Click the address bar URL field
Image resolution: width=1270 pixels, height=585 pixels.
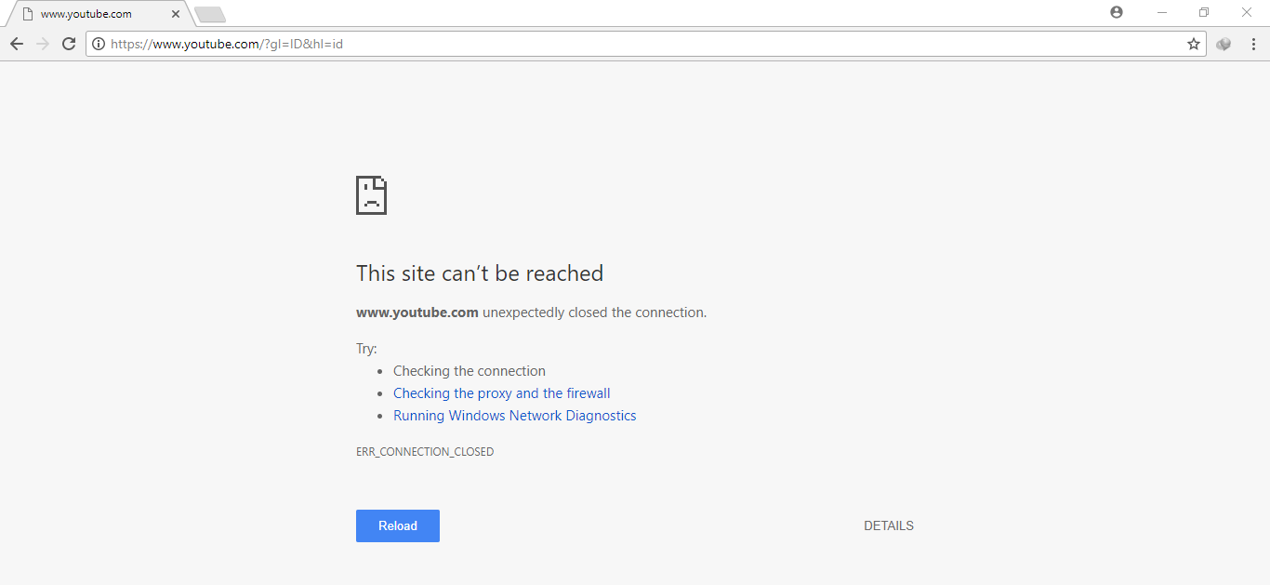coord(645,44)
